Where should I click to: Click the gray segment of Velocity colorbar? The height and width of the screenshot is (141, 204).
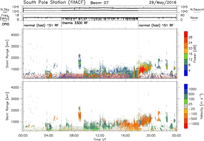[186, 106]
